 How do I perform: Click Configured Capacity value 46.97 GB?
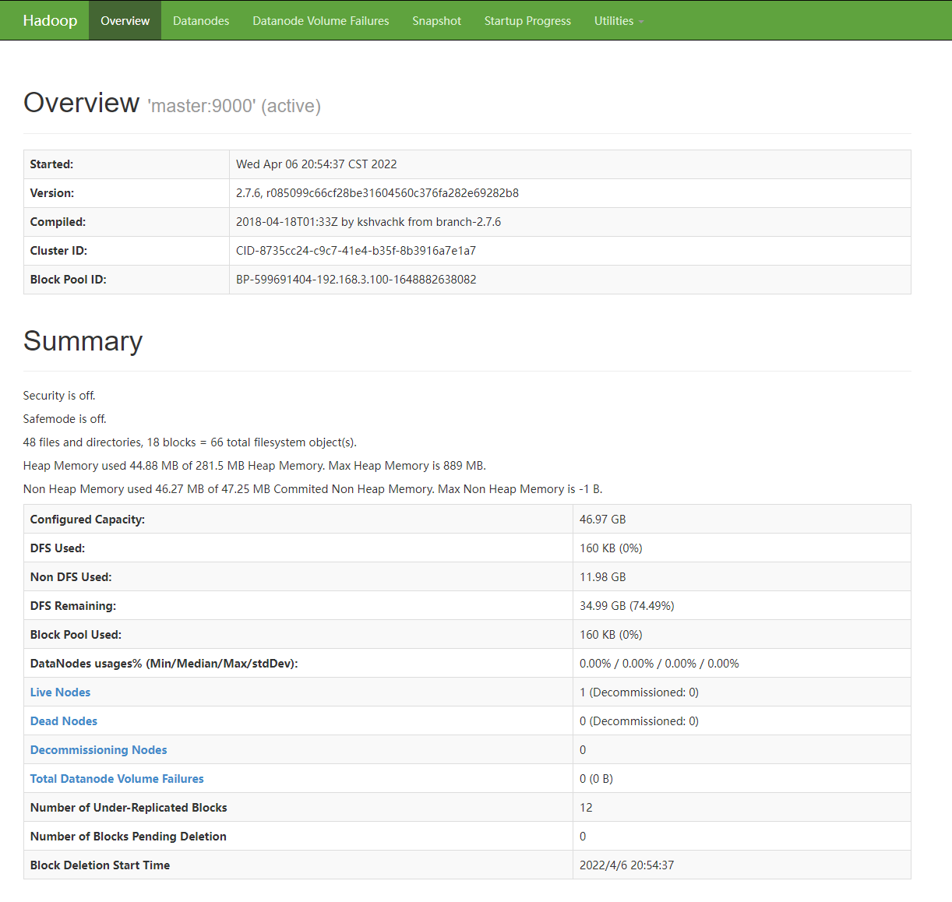603,520
